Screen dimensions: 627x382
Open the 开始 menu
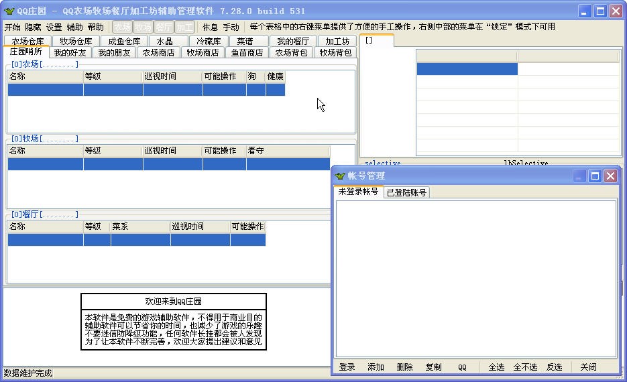pyautogui.click(x=12, y=27)
